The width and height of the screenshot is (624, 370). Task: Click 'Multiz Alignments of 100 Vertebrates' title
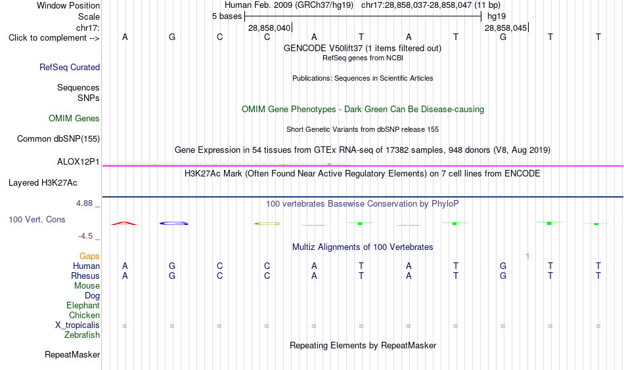point(363,247)
